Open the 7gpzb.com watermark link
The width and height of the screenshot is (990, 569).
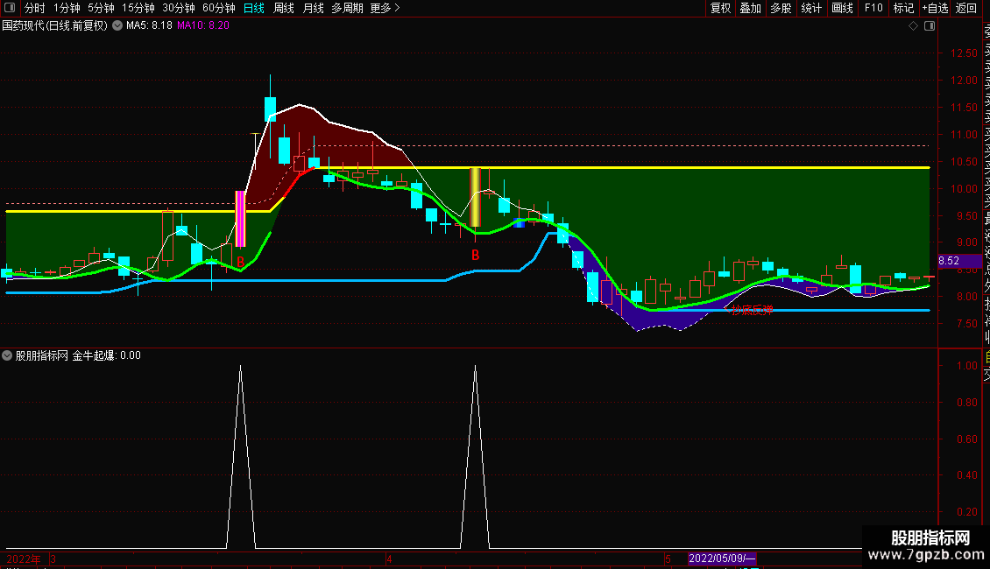click(x=925, y=555)
